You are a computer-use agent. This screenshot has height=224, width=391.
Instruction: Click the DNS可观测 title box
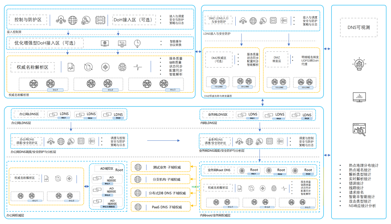(x=358, y=27)
